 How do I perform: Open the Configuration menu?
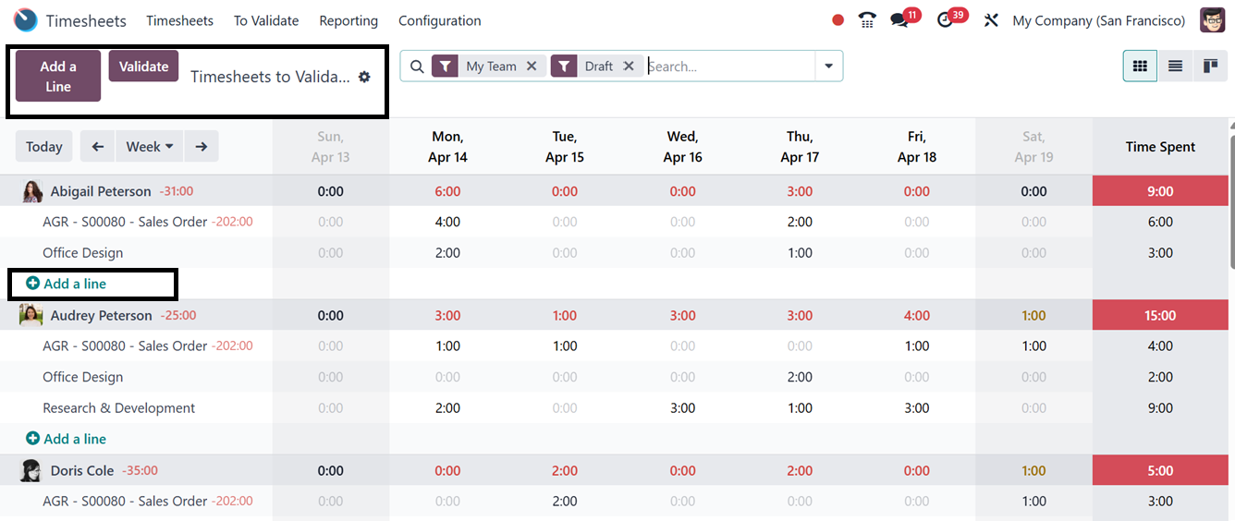439,20
